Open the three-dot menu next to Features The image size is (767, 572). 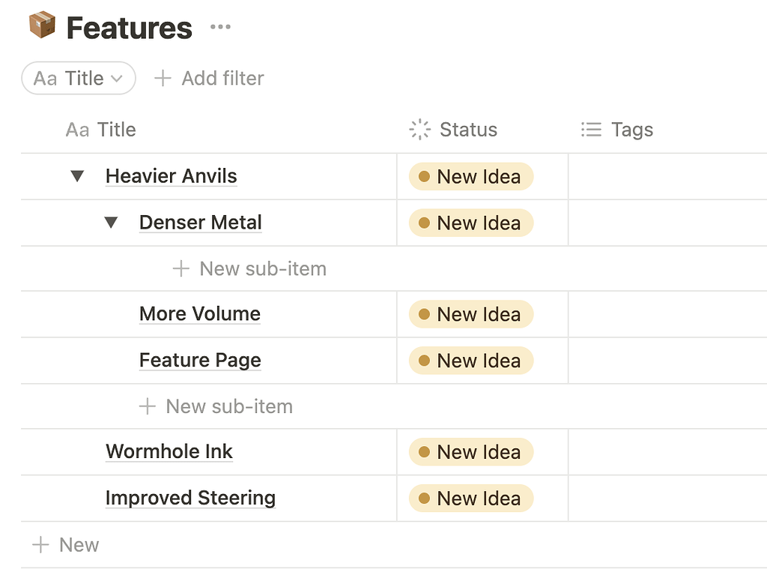point(220,28)
